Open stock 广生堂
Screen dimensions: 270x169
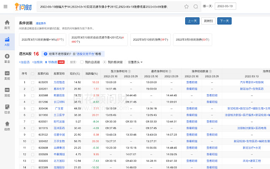coord(59,109)
